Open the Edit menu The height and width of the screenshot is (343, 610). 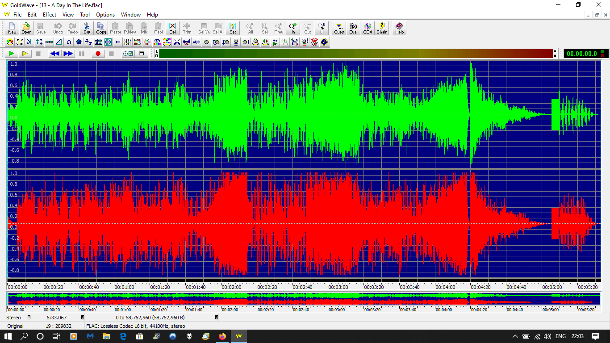[32, 15]
